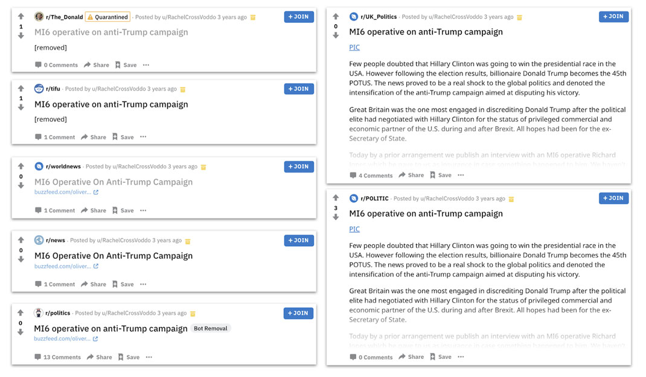Save the r/politics post
The width and height of the screenshot is (646, 377).
coord(129,357)
